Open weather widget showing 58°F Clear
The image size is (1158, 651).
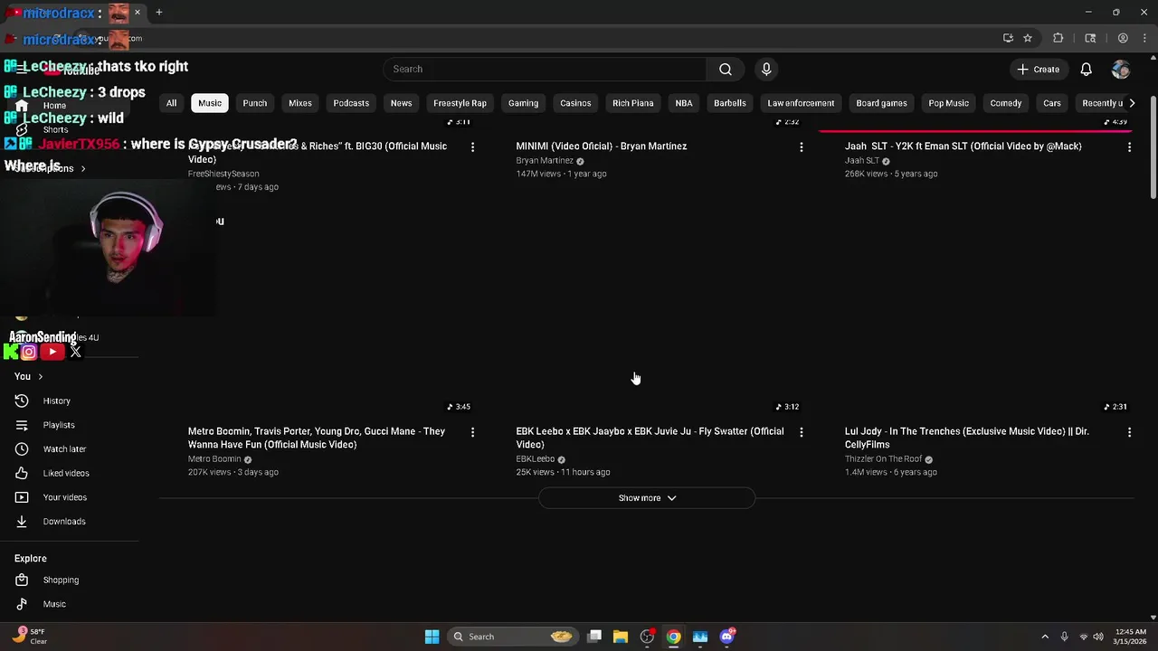click(x=31, y=637)
